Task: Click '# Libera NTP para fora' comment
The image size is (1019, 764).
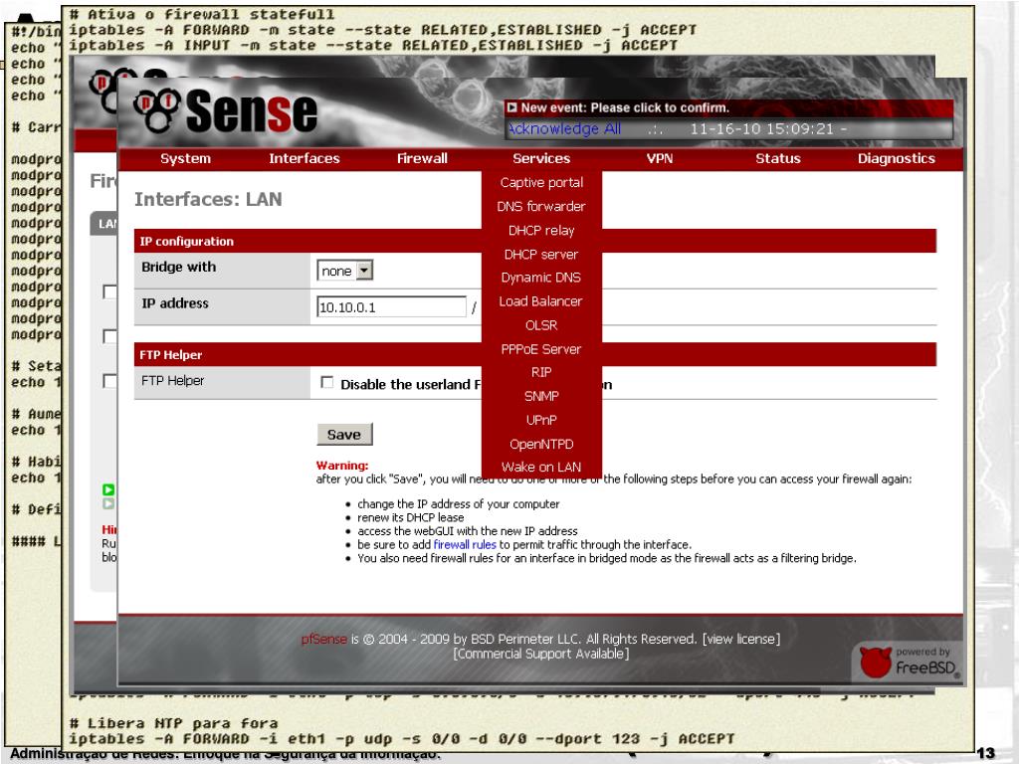Action: pos(173,723)
